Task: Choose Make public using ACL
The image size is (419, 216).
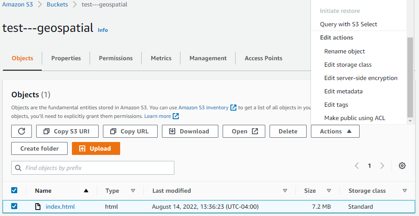Action: point(354,118)
